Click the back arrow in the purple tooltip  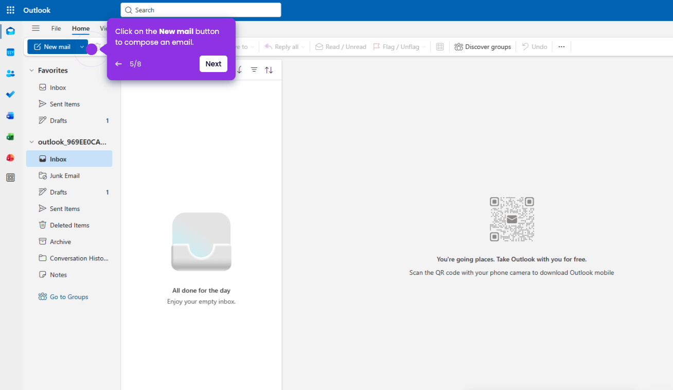[x=118, y=64]
